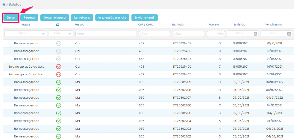Click red check icon for EIT20625406
This screenshot has width=294, height=139.
pos(59,67)
